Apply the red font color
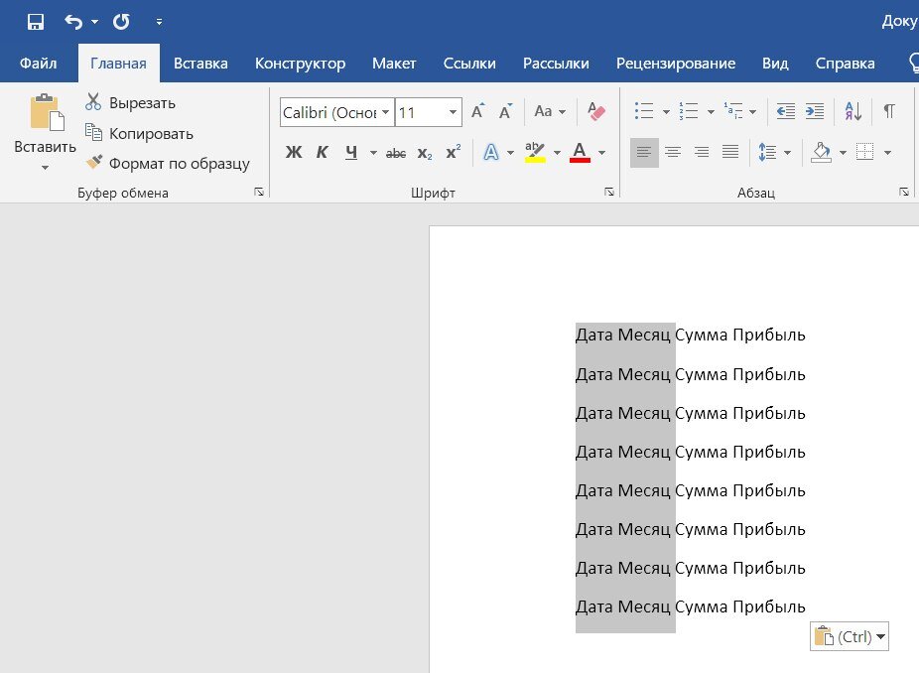The image size is (919, 673). pyautogui.click(x=580, y=153)
